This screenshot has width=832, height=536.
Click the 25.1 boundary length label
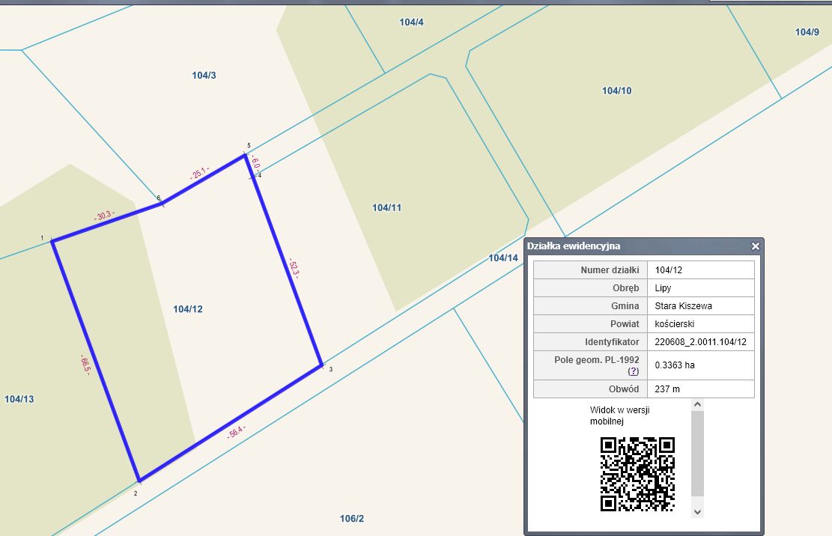coord(199,173)
